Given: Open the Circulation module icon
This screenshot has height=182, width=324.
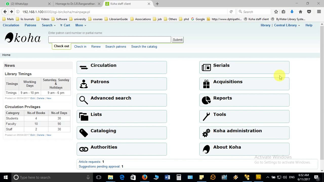Looking at the screenshot, I should point(84,67).
